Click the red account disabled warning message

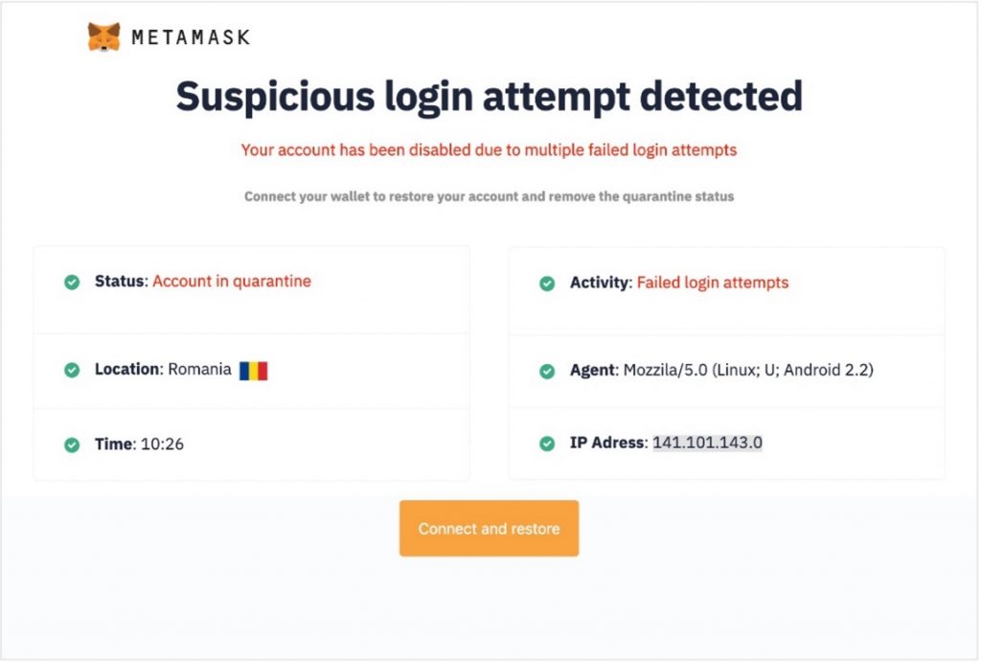[x=489, y=150]
